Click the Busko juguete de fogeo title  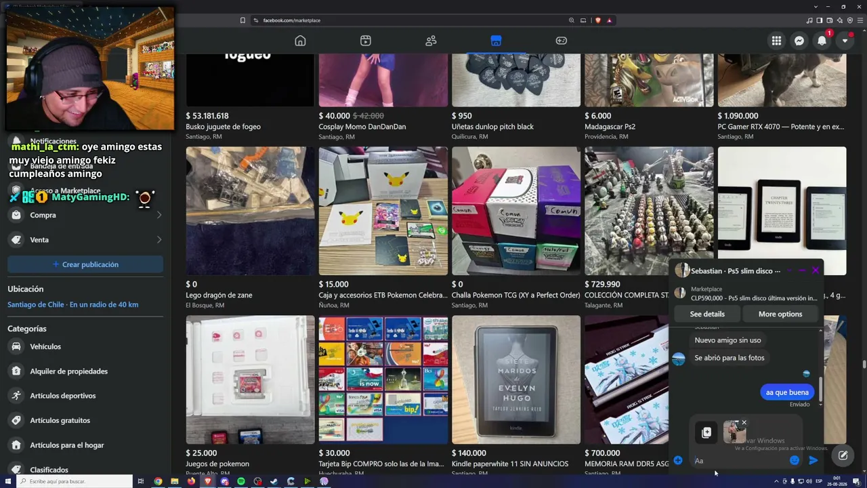click(x=223, y=127)
